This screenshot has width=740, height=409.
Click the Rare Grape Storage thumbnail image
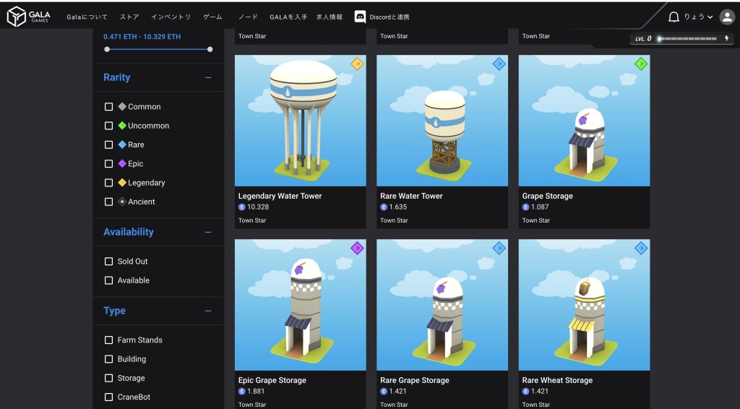(x=442, y=305)
